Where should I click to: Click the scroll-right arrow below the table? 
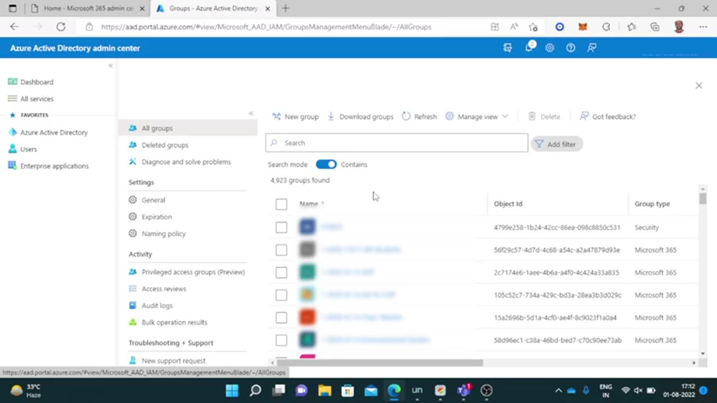pyautogui.click(x=693, y=363)
